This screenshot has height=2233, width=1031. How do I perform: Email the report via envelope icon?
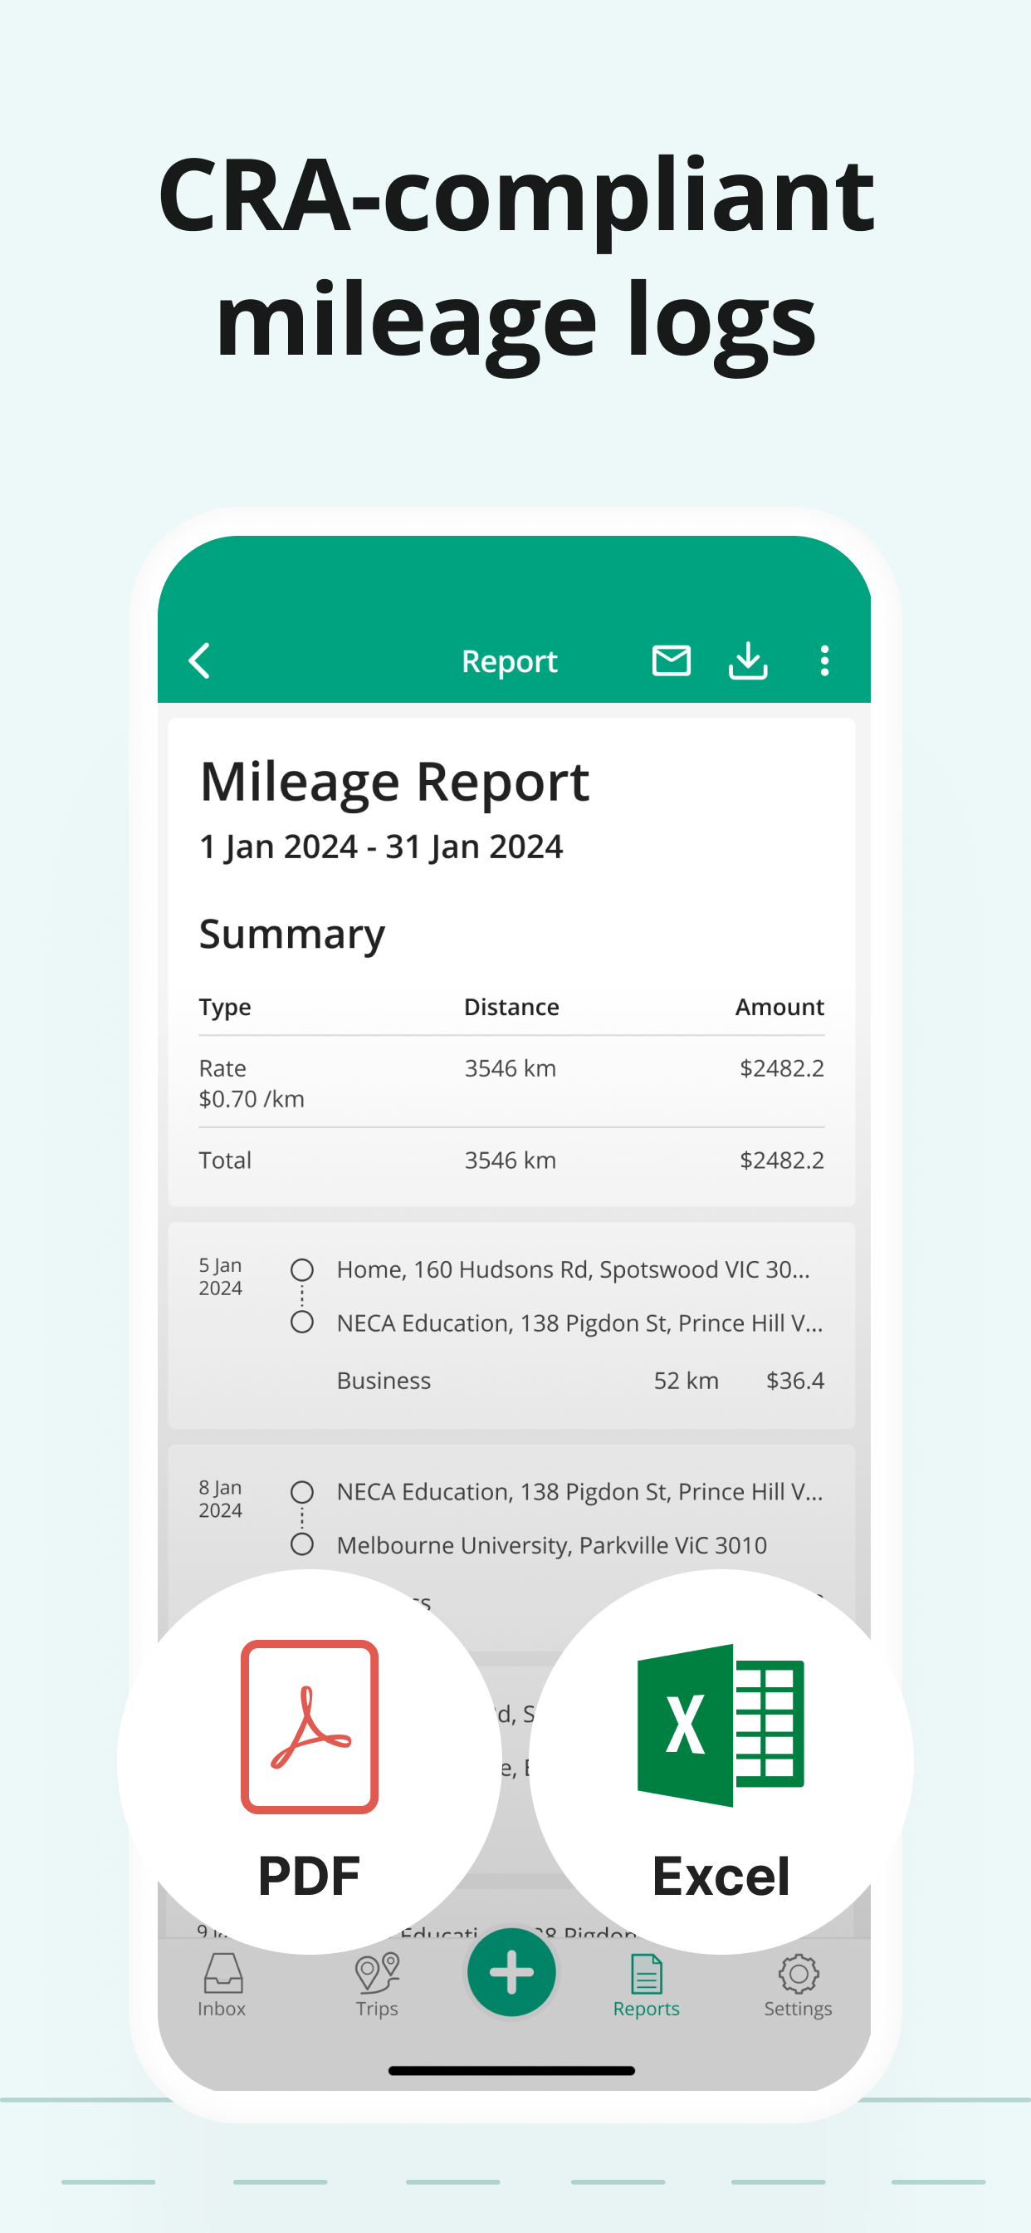point(672,660)
